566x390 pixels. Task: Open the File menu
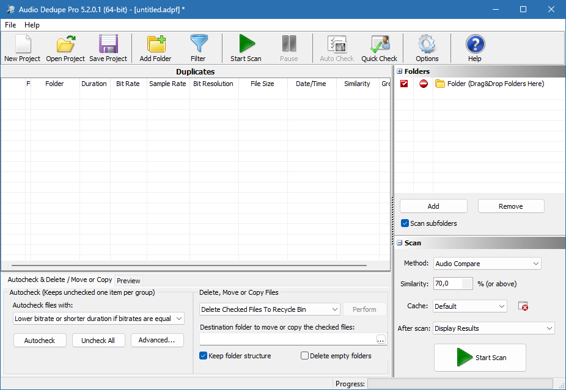[10, 25]
